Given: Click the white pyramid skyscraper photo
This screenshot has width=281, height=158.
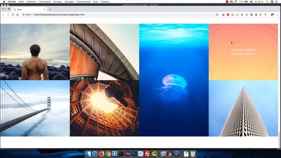Looking at the screenshot, I should point(243,108).
